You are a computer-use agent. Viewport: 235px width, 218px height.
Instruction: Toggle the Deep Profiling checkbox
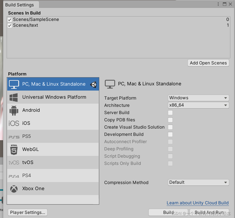170,149
